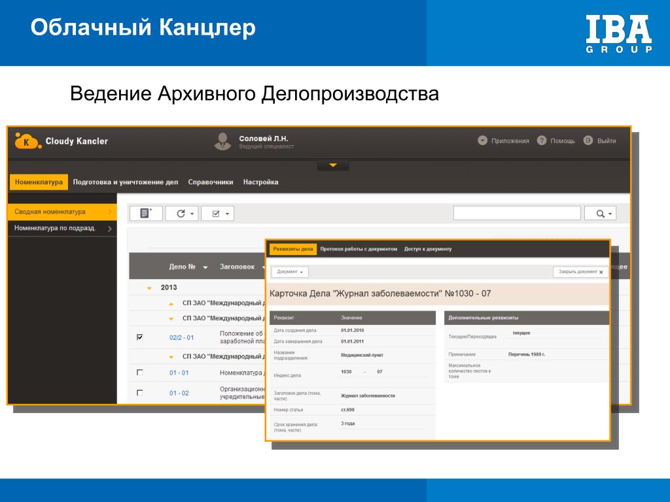Click value ст.699

pos(347,410)
